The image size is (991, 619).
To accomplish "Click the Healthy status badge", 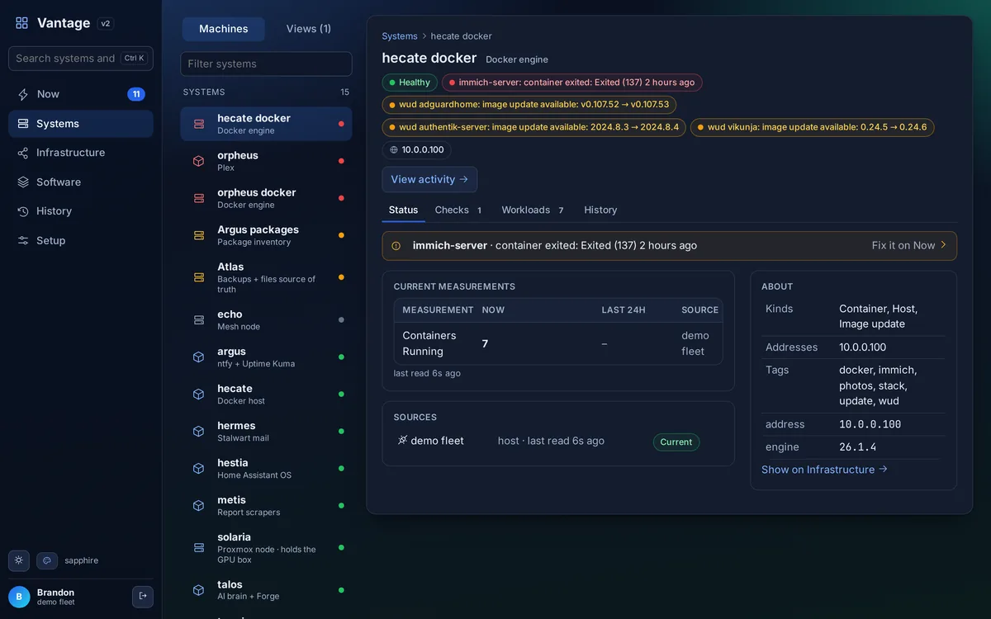I will (x=410, y=83).
